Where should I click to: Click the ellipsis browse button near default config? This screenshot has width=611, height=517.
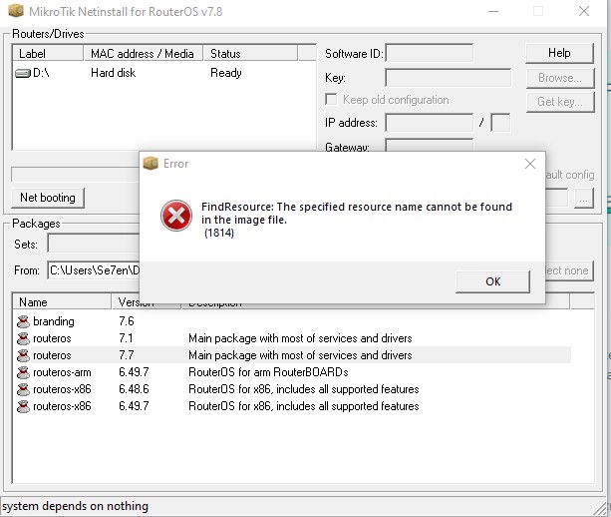pyautogui.click(x=583, y=199)
